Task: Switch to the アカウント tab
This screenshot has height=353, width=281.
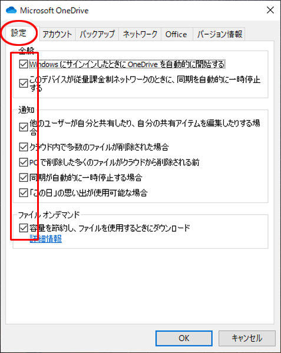Action: tap(57, 34)
